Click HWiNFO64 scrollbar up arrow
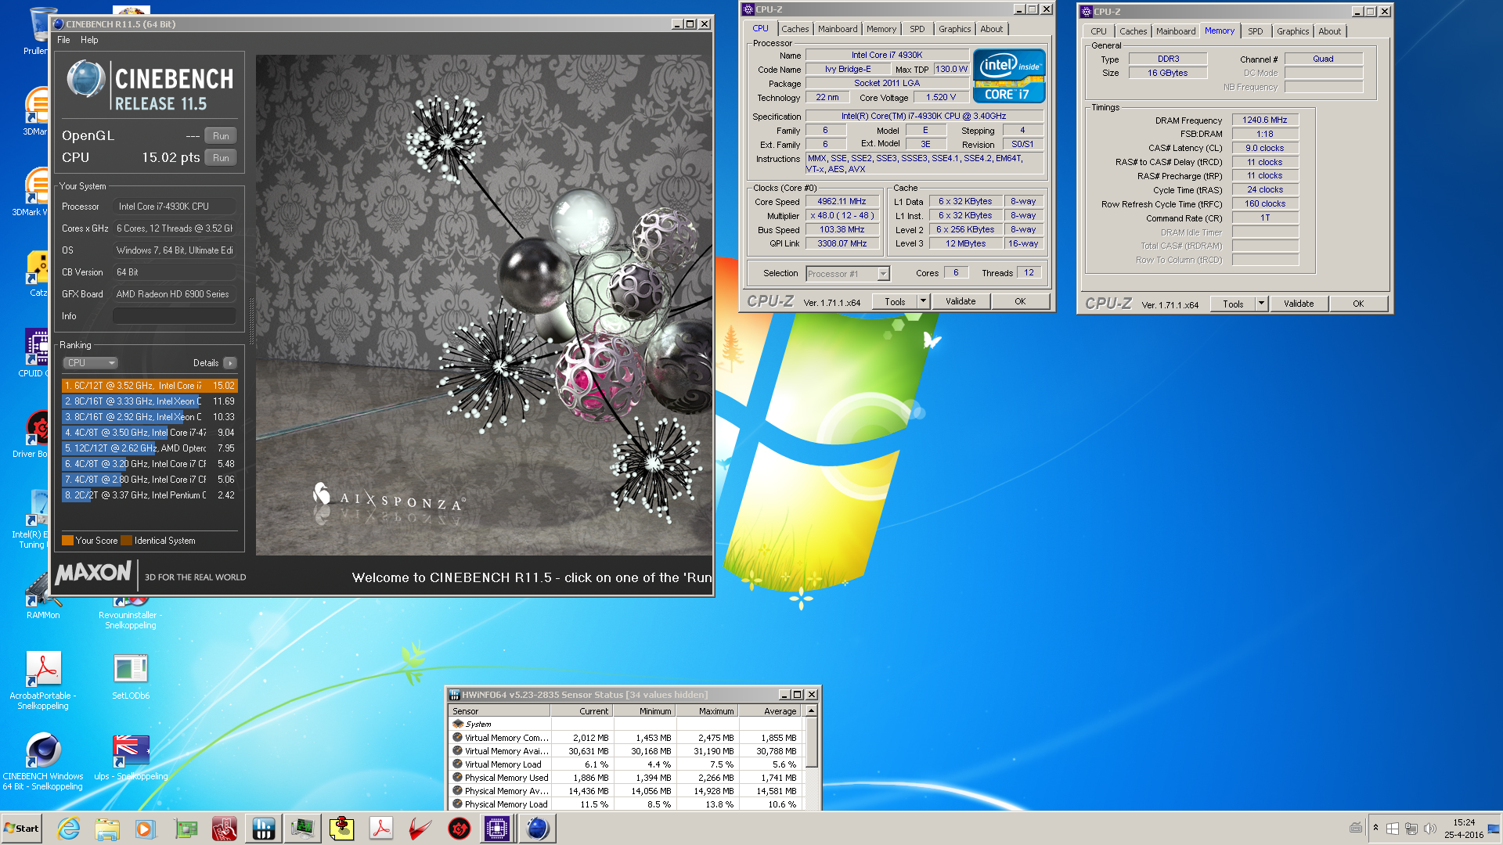Image resolution: width=1503 pixels, height=845 pixels. click(812, 710)
